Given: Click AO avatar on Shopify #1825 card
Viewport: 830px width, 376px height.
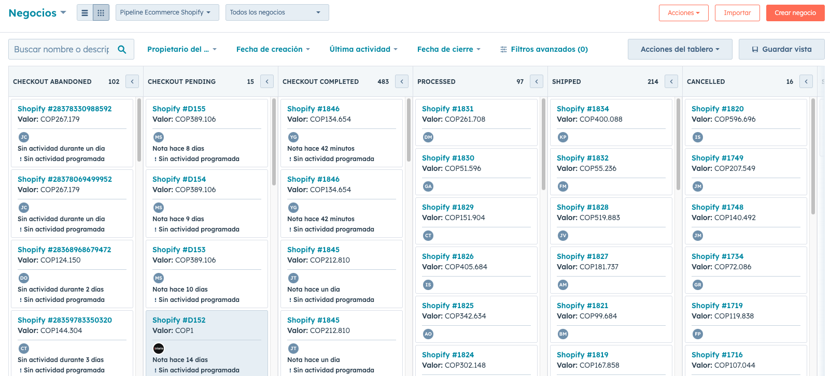Looking at the screenshot, I should [x=428, y=334].
